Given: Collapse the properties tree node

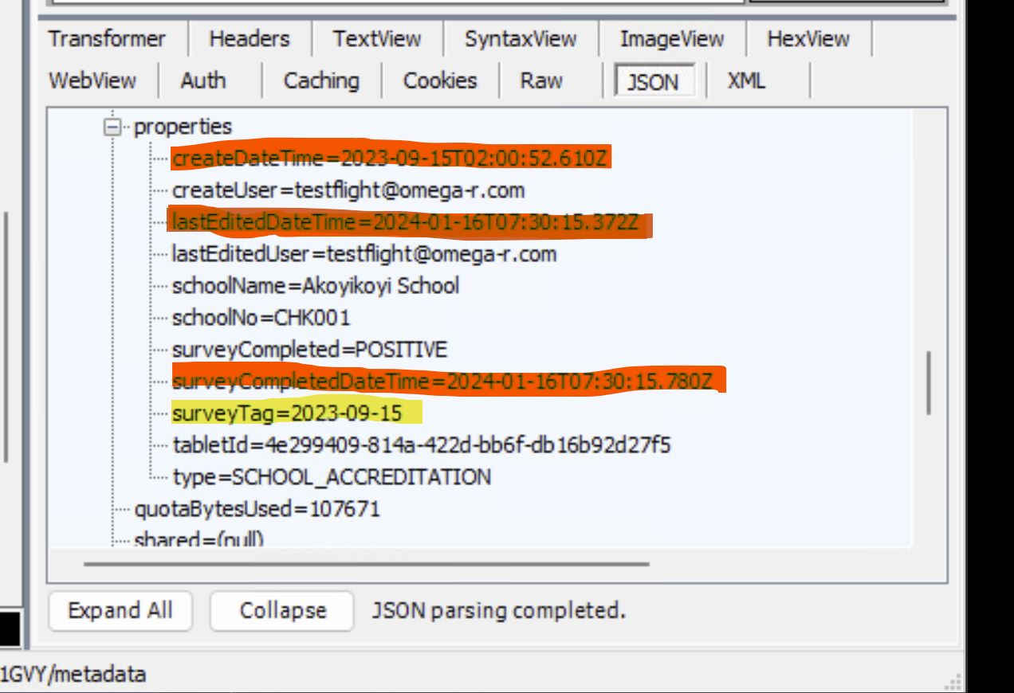Looking at the screenshot, I should pos(113,127).
